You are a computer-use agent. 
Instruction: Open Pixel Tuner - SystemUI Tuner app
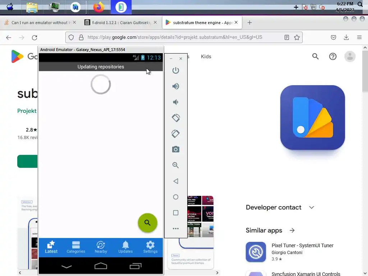click(303, 245)
